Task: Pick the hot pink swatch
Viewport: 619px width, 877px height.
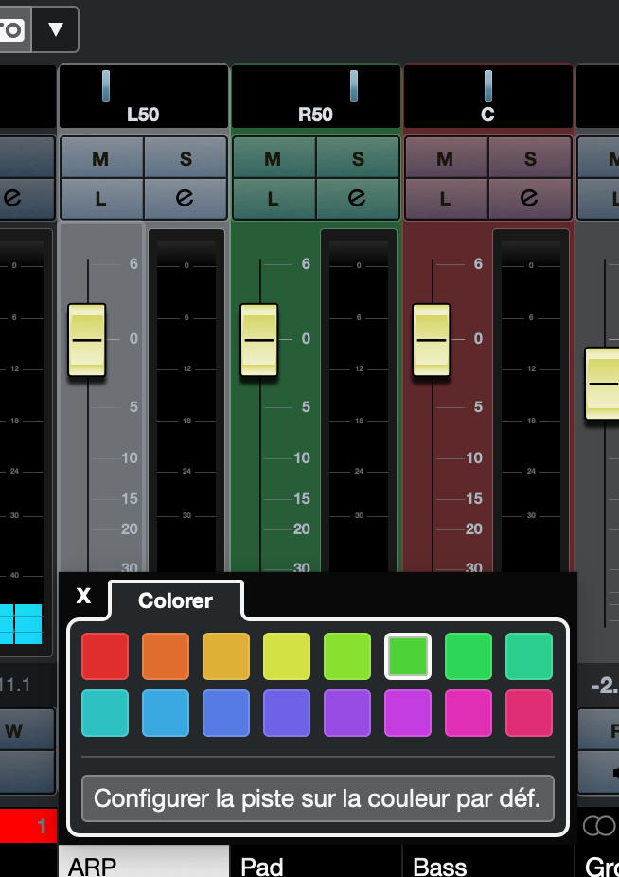Action: 469,713
